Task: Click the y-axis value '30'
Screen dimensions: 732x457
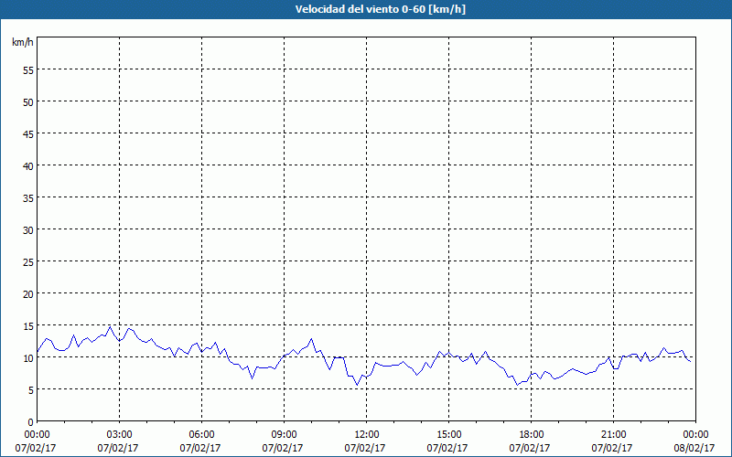Action: click(x=28, y=230)
